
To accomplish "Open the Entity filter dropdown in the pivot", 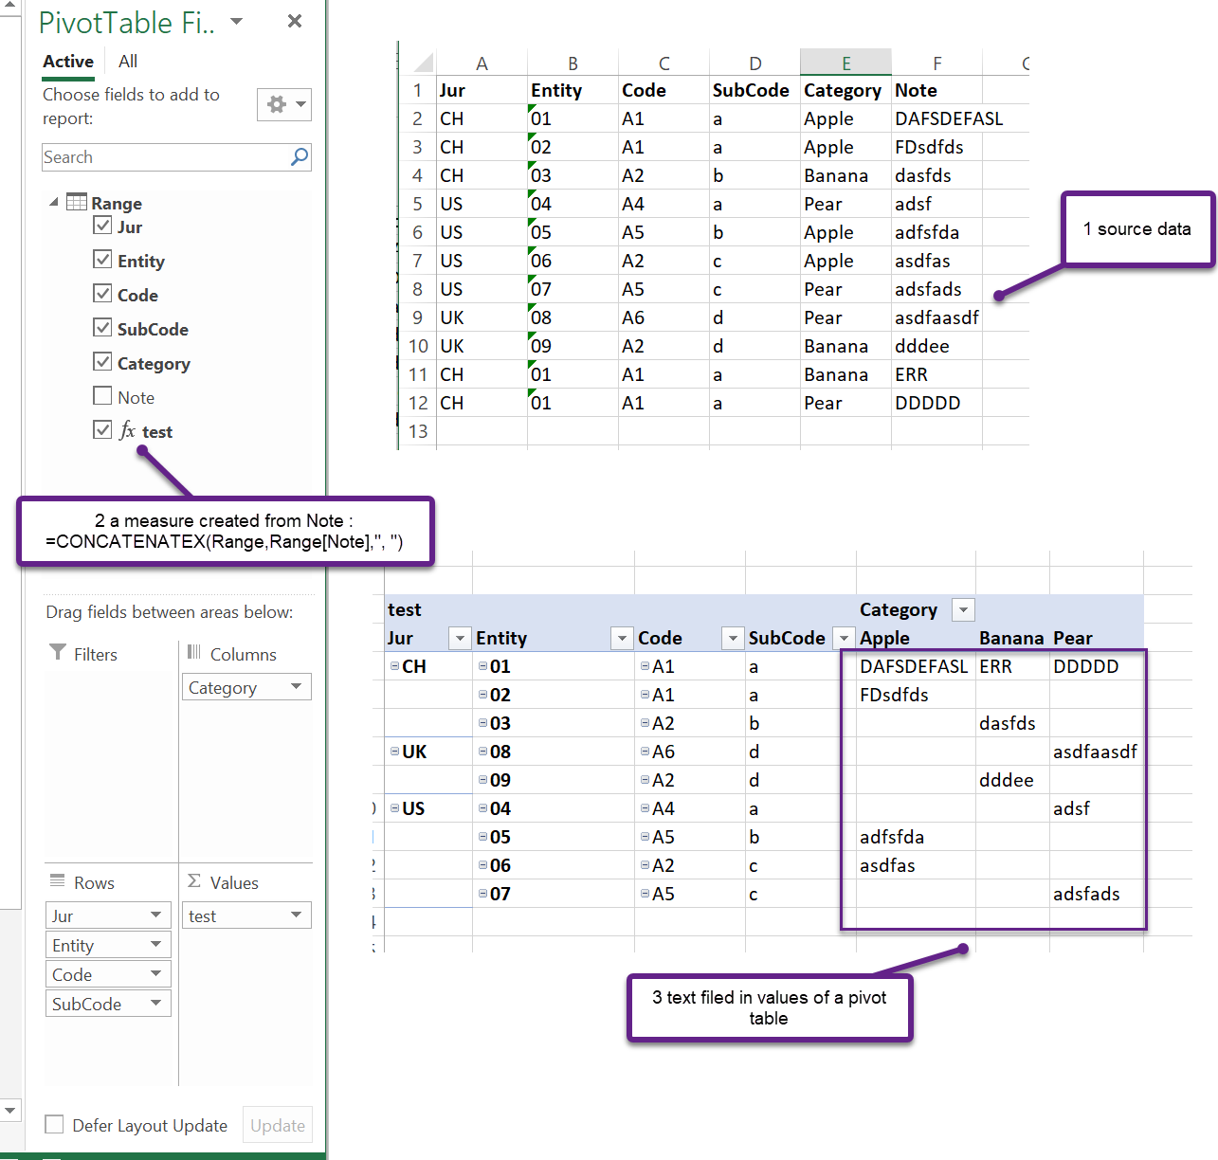I will pyautogui.click(x=622, y=638).
